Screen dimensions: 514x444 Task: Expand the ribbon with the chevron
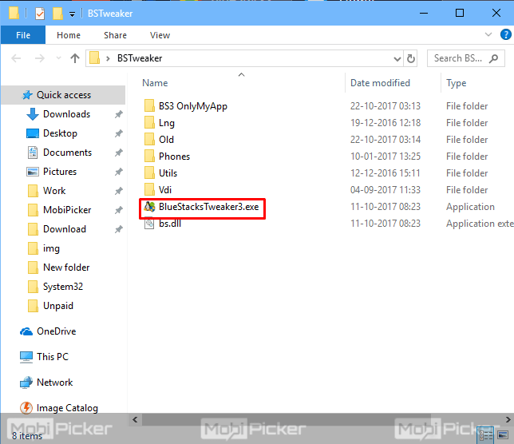(488, 34)
